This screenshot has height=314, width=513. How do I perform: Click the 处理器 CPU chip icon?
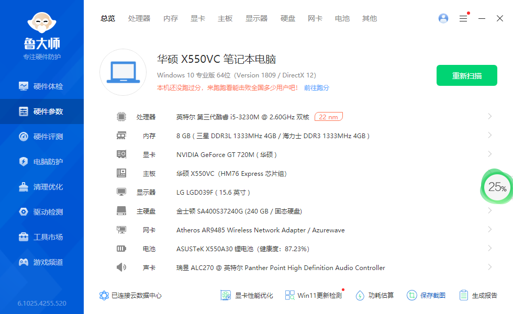point(121,117)
